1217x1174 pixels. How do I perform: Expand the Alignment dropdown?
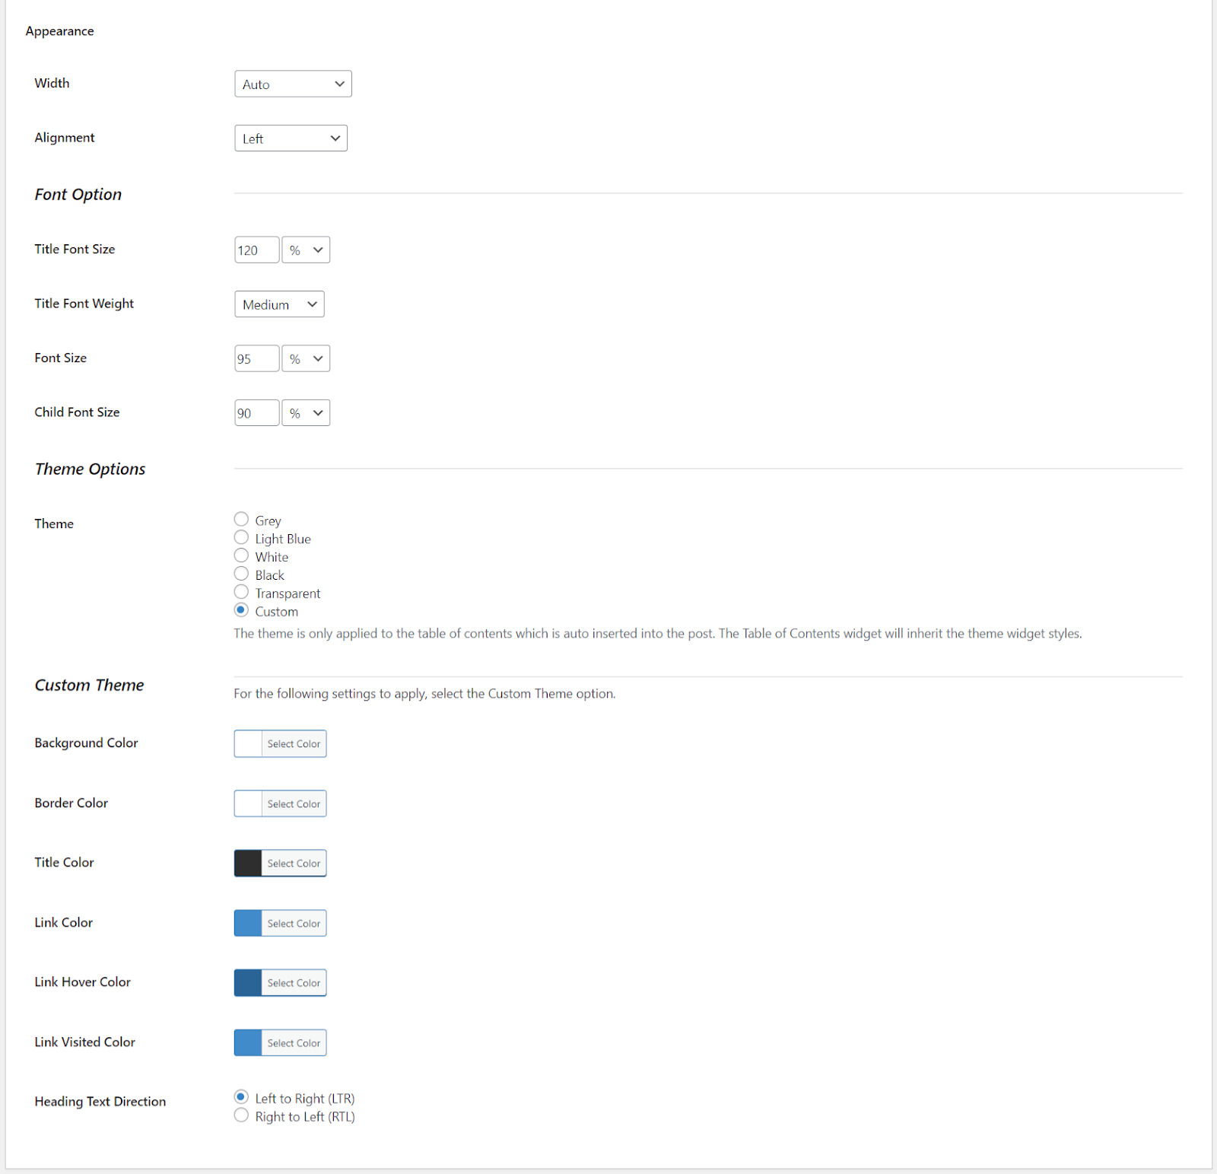pyautogui.click(x=291, y=138)
